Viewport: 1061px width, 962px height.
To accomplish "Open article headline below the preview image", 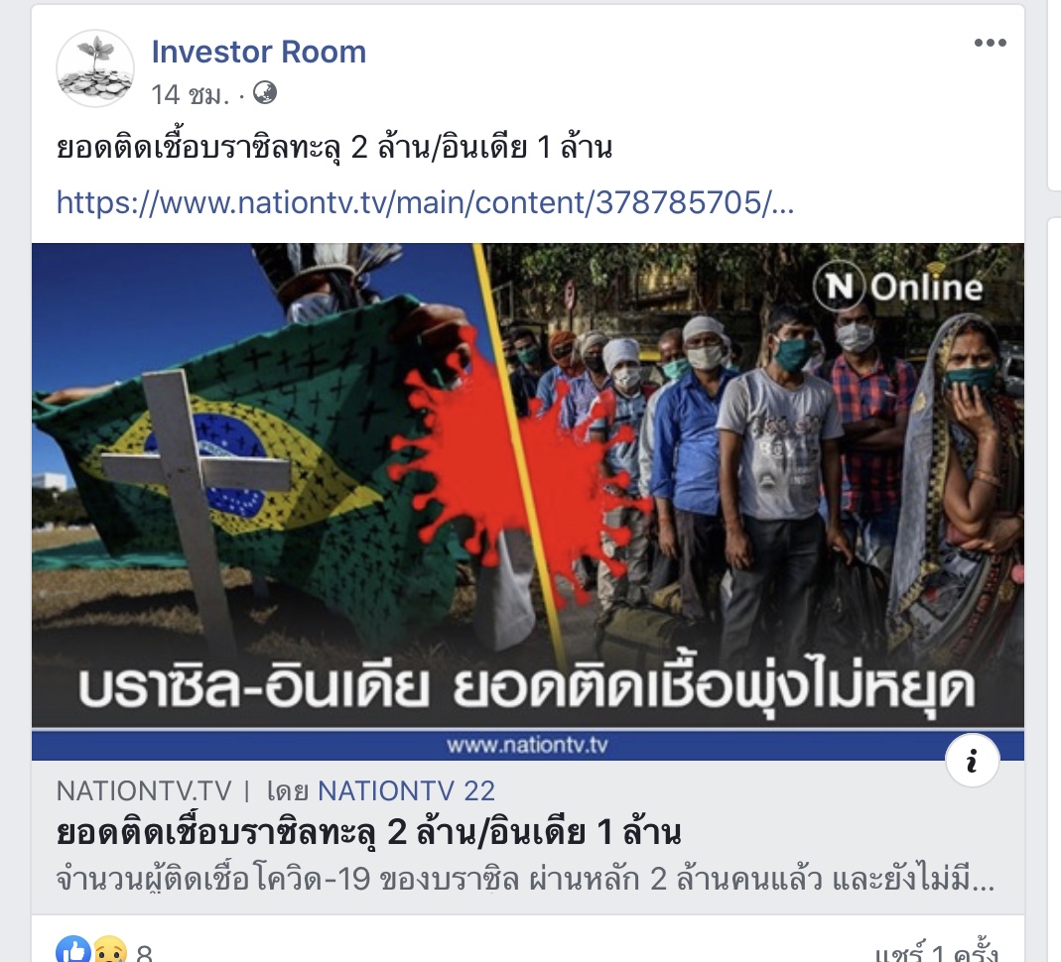I will coord(368,833).
